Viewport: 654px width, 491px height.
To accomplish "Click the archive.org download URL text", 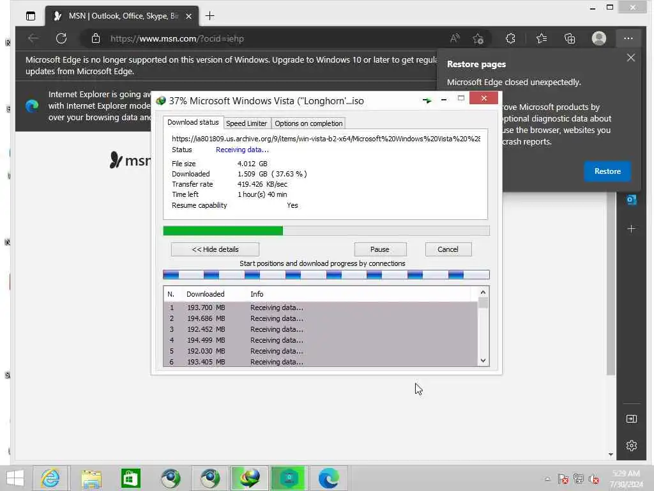I will coord(326,139).
